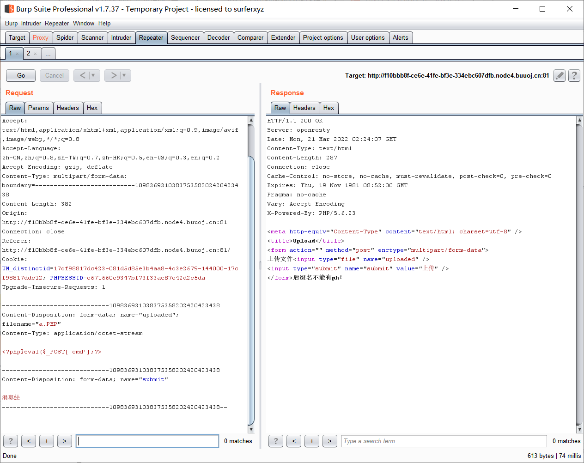Screen dimensions: 584x463
Task: Open the forward history dropdown arrow
Action: (124, 75)
